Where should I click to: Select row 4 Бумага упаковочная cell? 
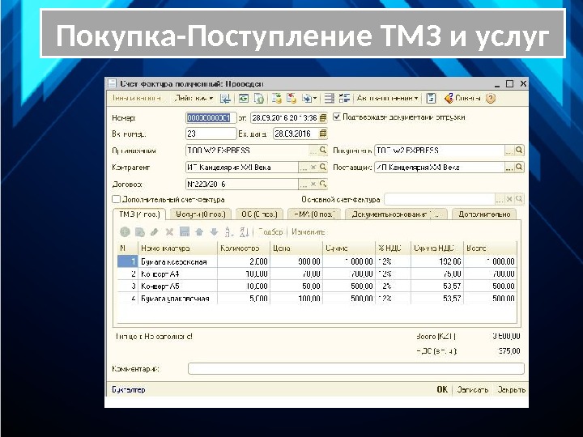coord(177,299)
